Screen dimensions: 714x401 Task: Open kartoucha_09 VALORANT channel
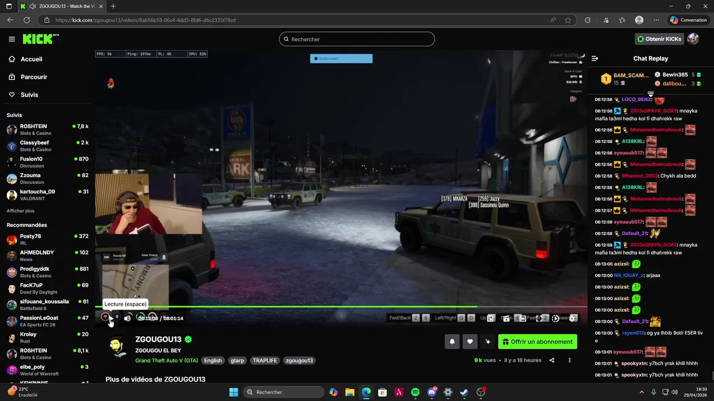click(x=47, y=195)
